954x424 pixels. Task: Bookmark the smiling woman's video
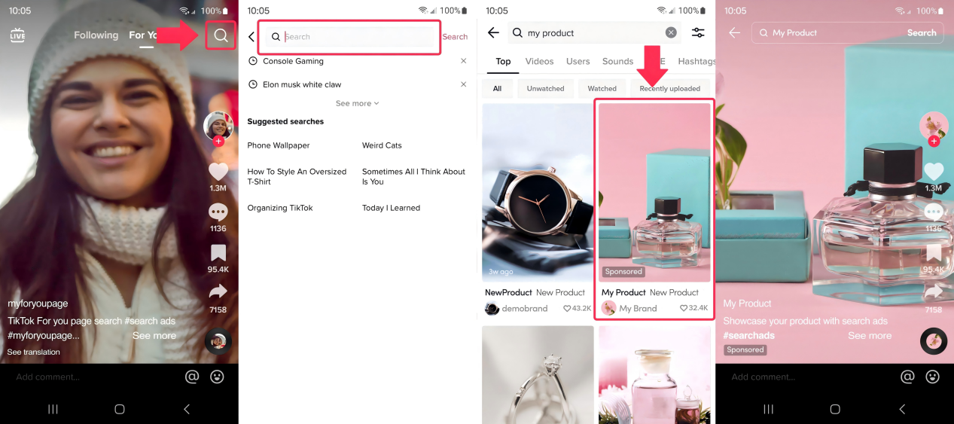tap(218, 253)
